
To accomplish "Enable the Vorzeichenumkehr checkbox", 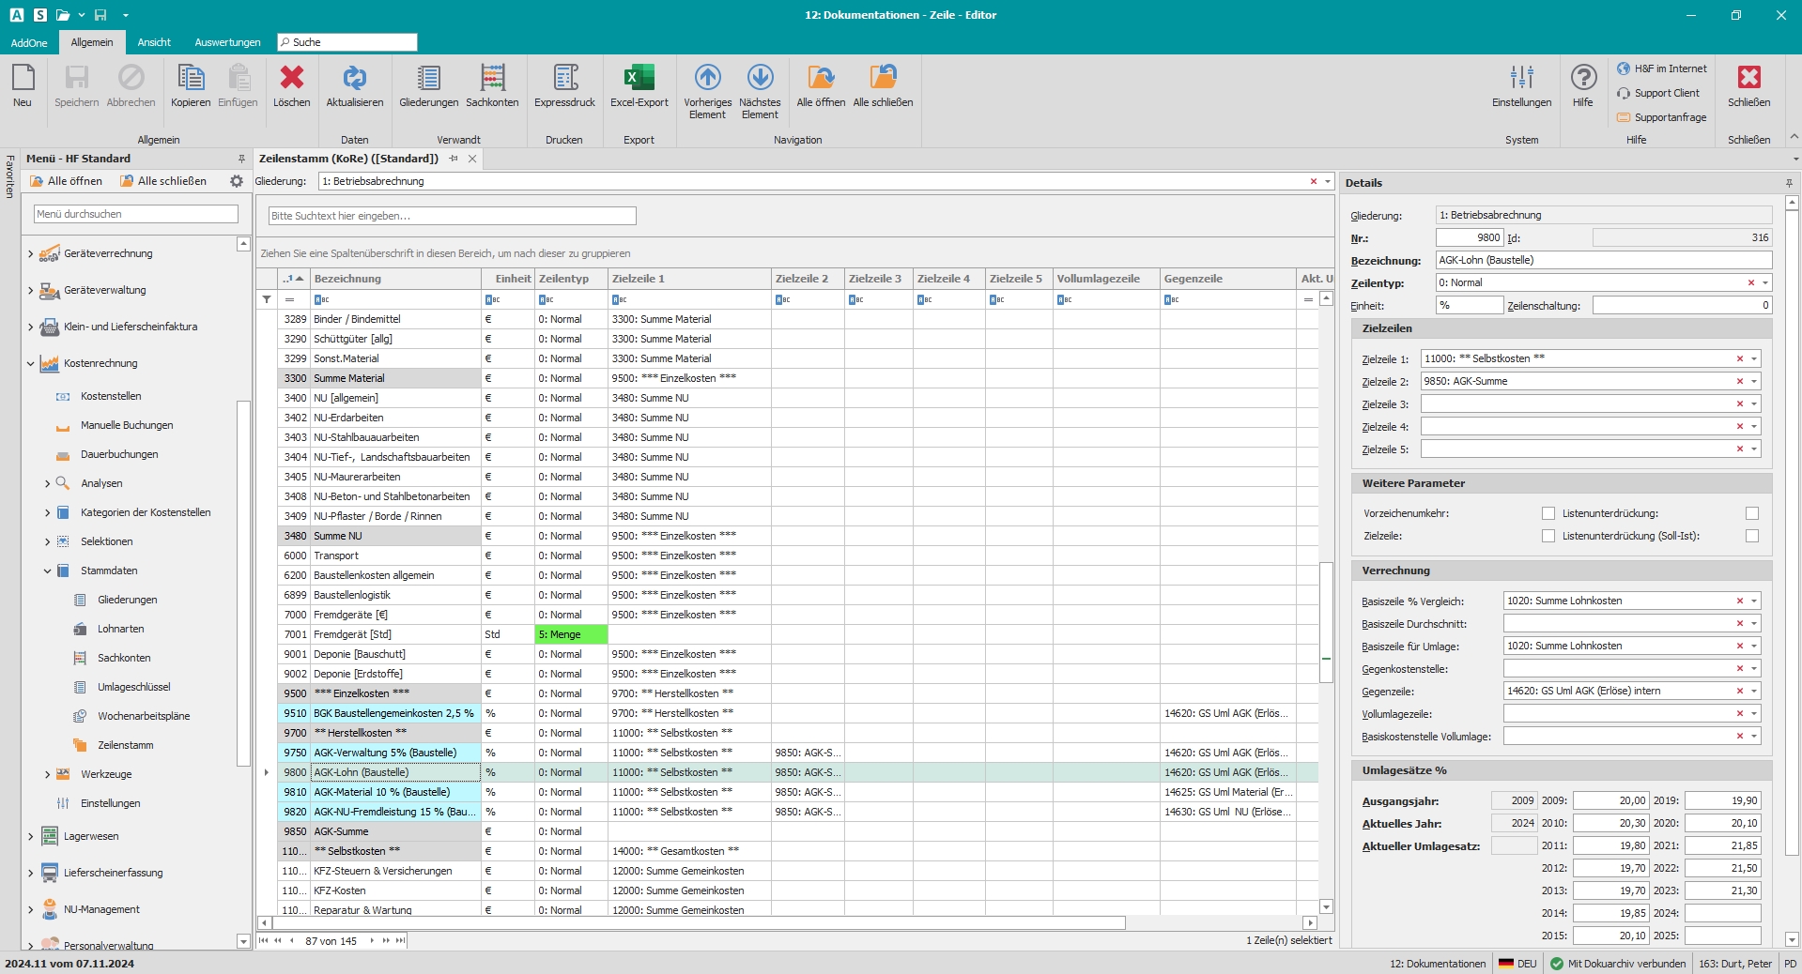I will tap(1548, 513).
